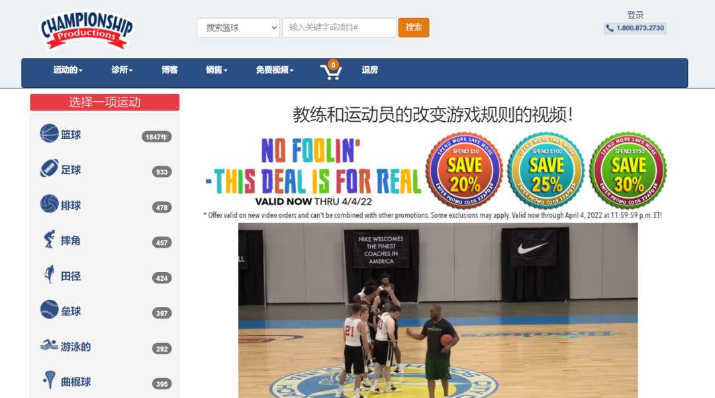The image size is (715, 398).
Task: Open the 搜索篮球 category dropdown
Action: (x=238, y=28)
